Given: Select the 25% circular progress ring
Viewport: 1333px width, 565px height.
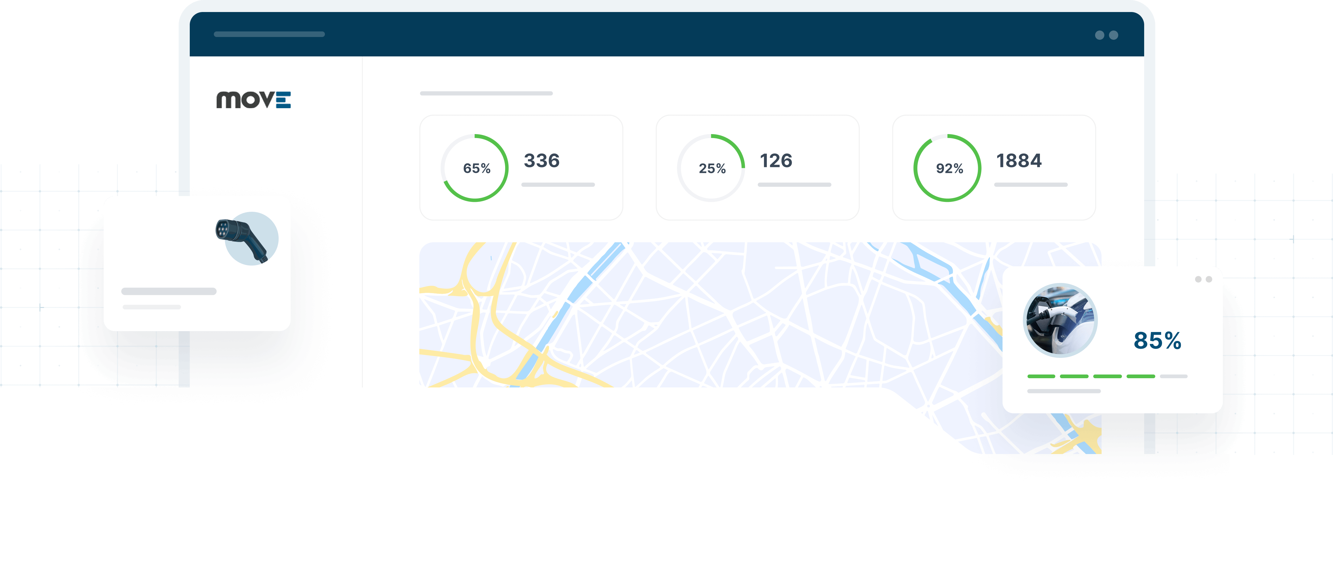Looking at the screenshot, I should (711, 168).
